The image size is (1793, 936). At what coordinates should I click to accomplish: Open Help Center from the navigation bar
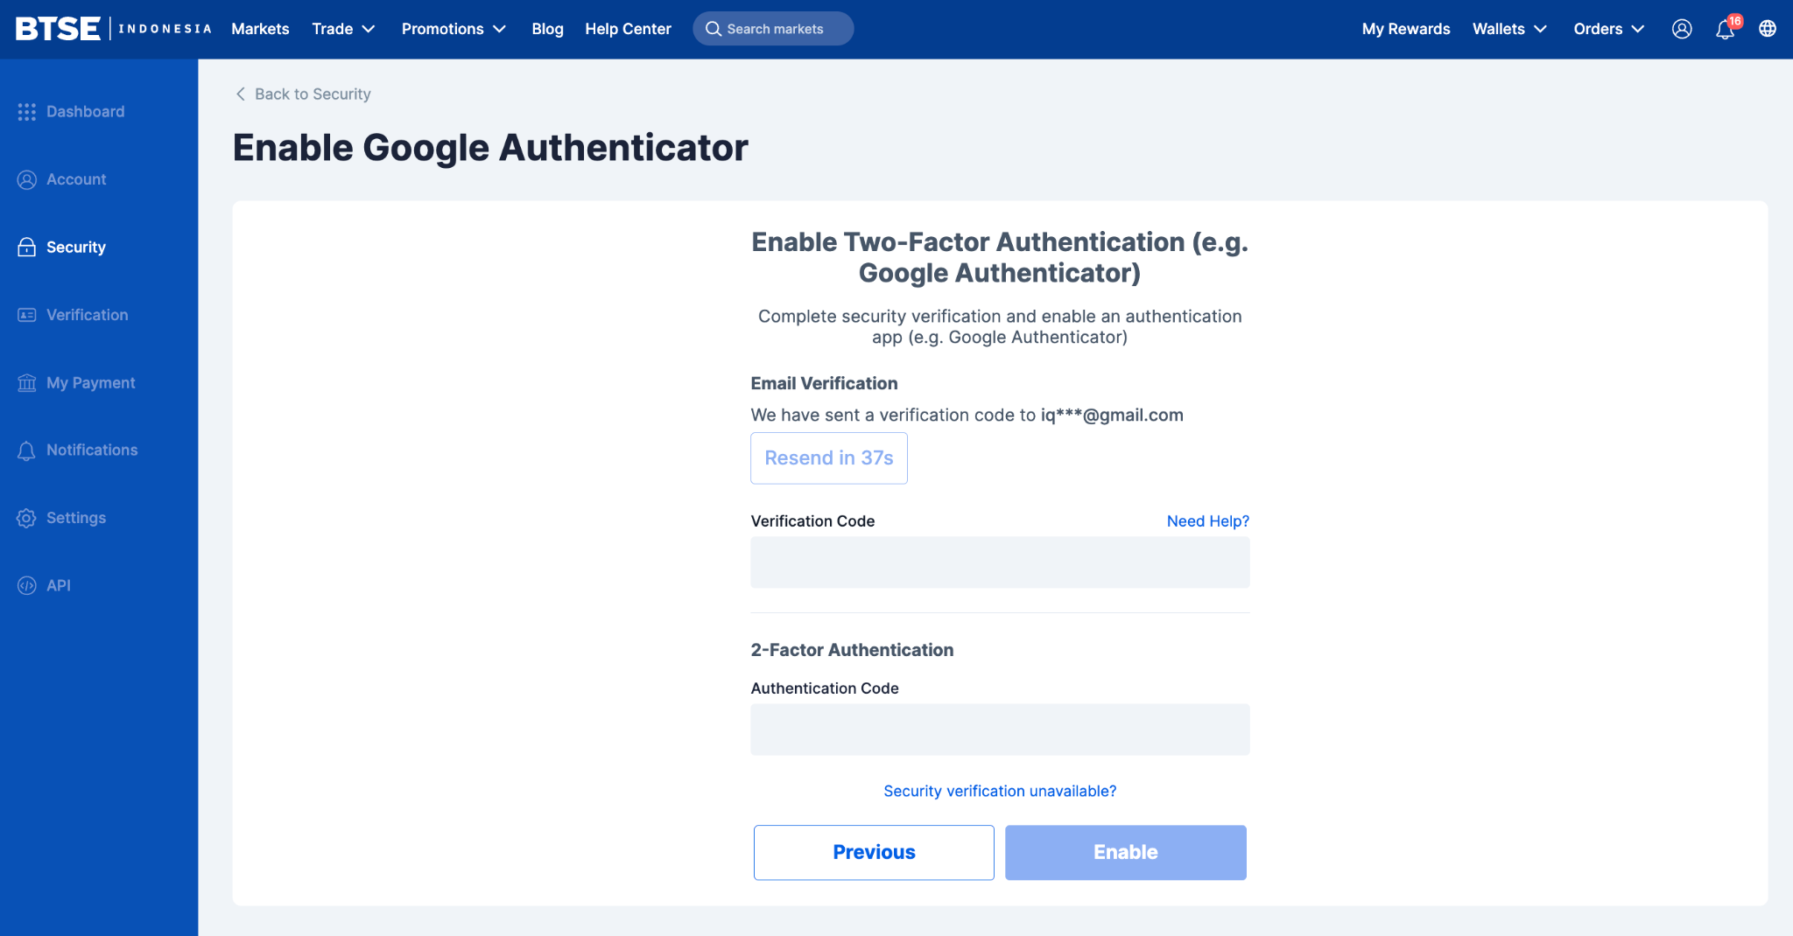(x=628, y=29)
